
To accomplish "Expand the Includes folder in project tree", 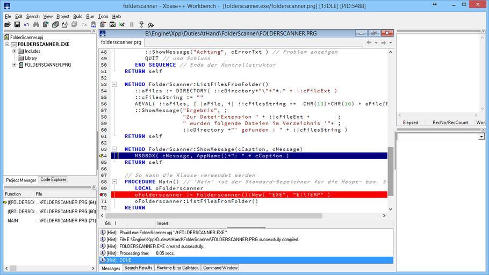I will point(14,51).
